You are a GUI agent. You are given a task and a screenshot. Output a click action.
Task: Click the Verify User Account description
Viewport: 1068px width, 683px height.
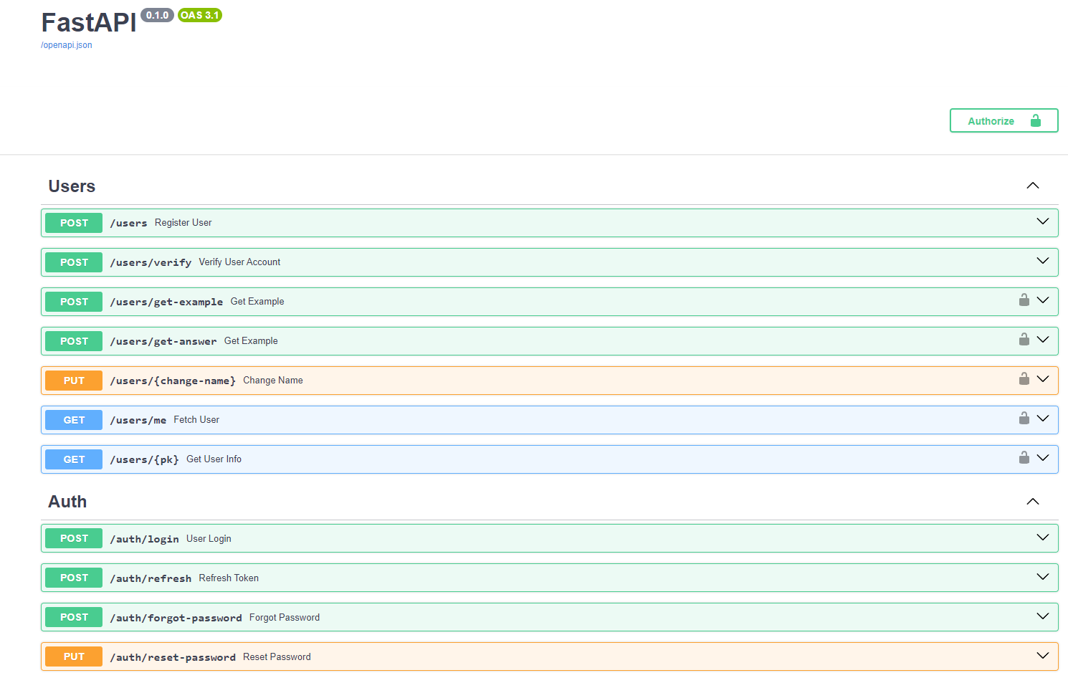239,262
